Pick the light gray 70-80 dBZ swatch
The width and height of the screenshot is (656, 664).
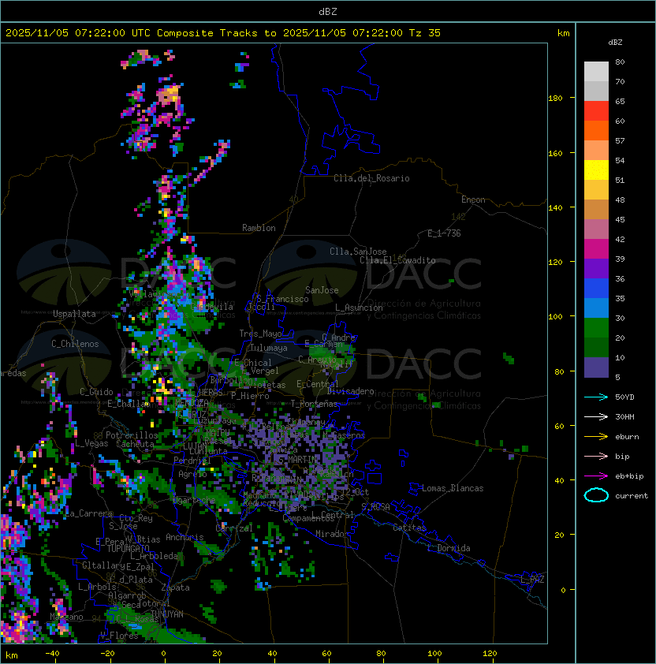coord(596,71)
